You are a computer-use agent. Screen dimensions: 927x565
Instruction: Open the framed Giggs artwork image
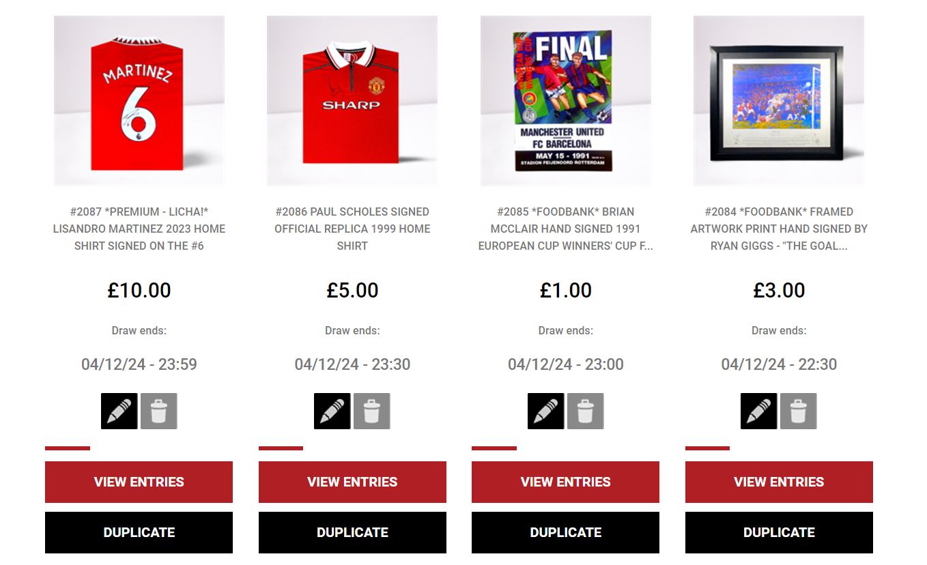(779, 100)
